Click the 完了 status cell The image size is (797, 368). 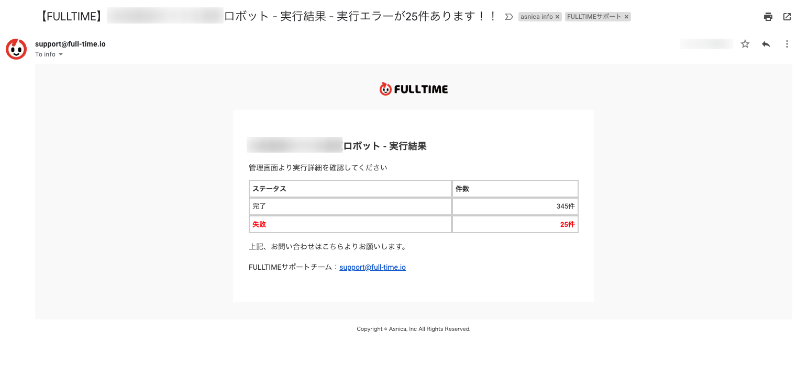(350, 206)
